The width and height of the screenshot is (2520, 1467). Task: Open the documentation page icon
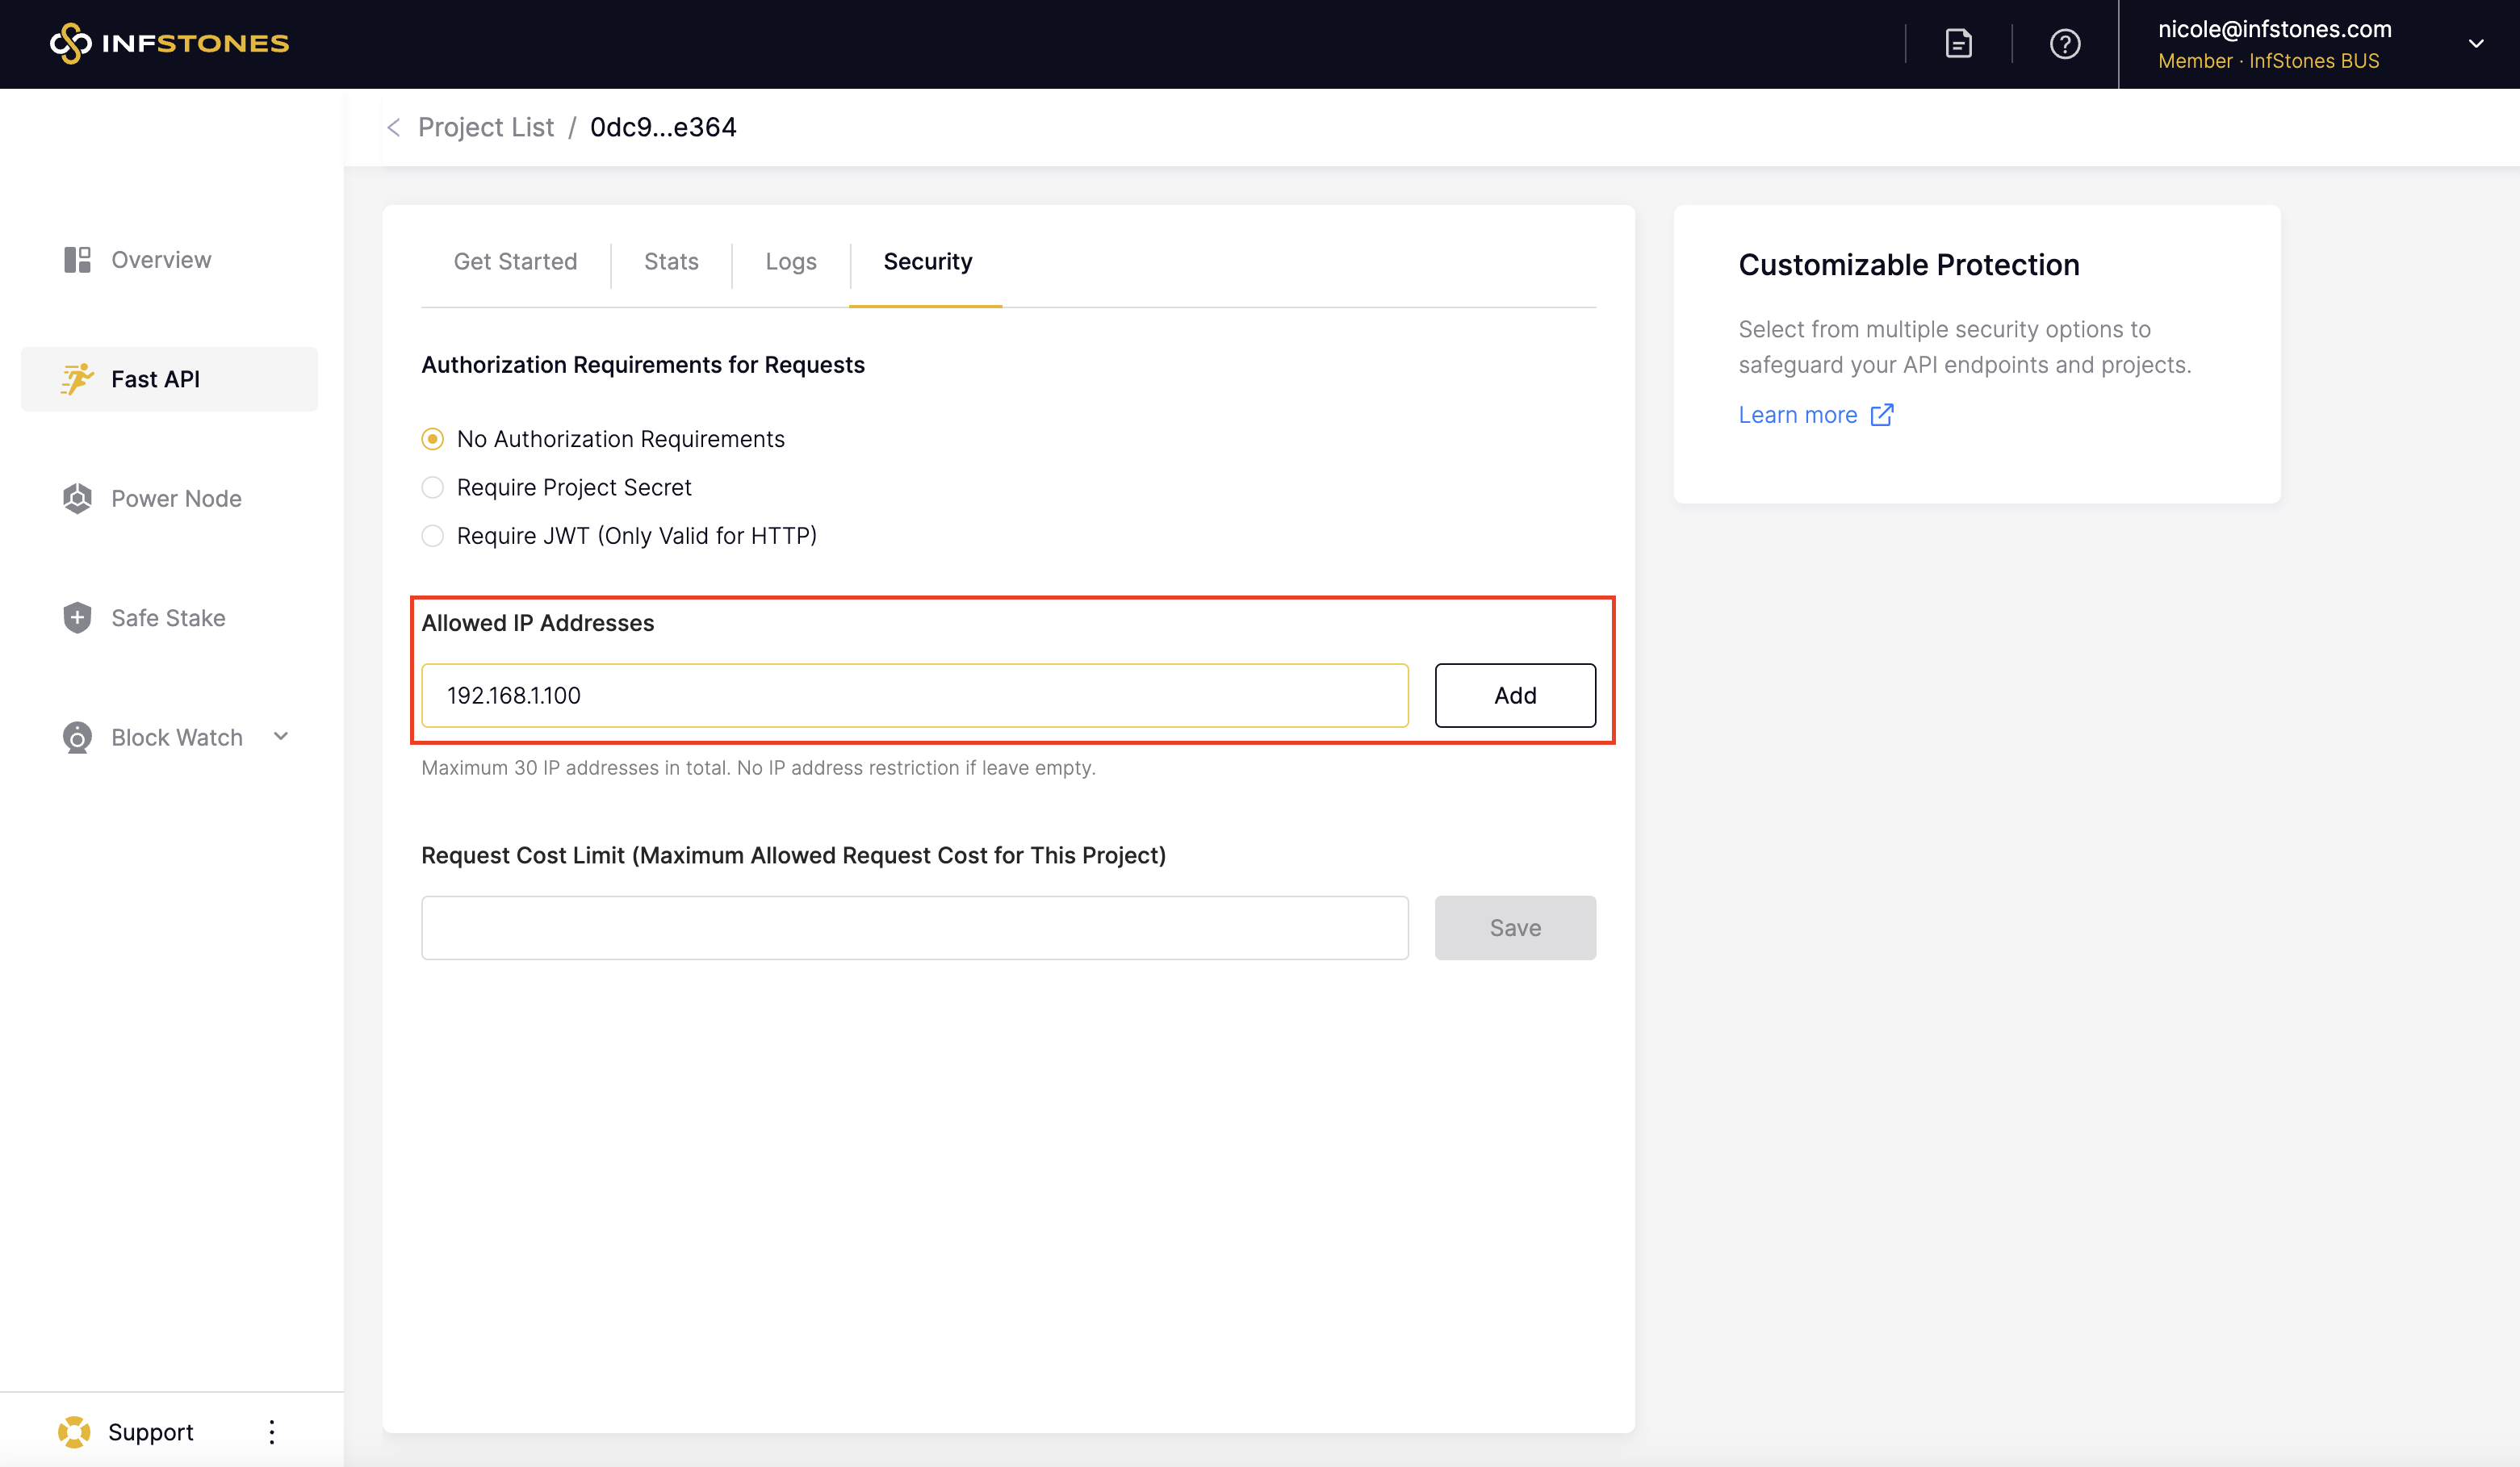(1958, 44)
